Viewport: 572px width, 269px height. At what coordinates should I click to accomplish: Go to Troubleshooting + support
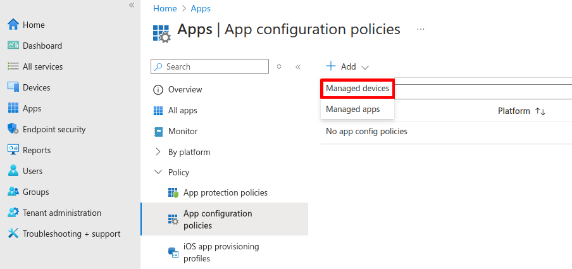70,234
